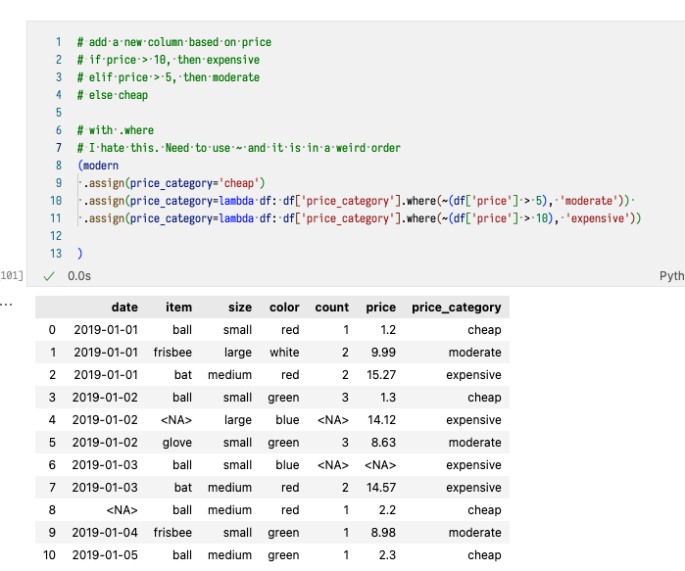Click price cell 8.98
Screen dimensions: 685x571
(383, 533)
